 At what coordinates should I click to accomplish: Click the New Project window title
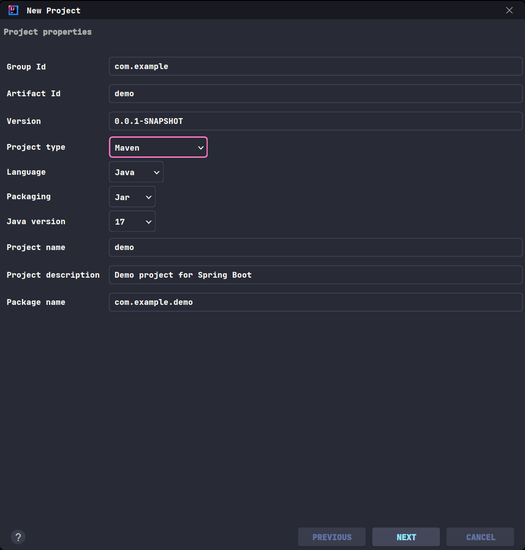point(53,11)
